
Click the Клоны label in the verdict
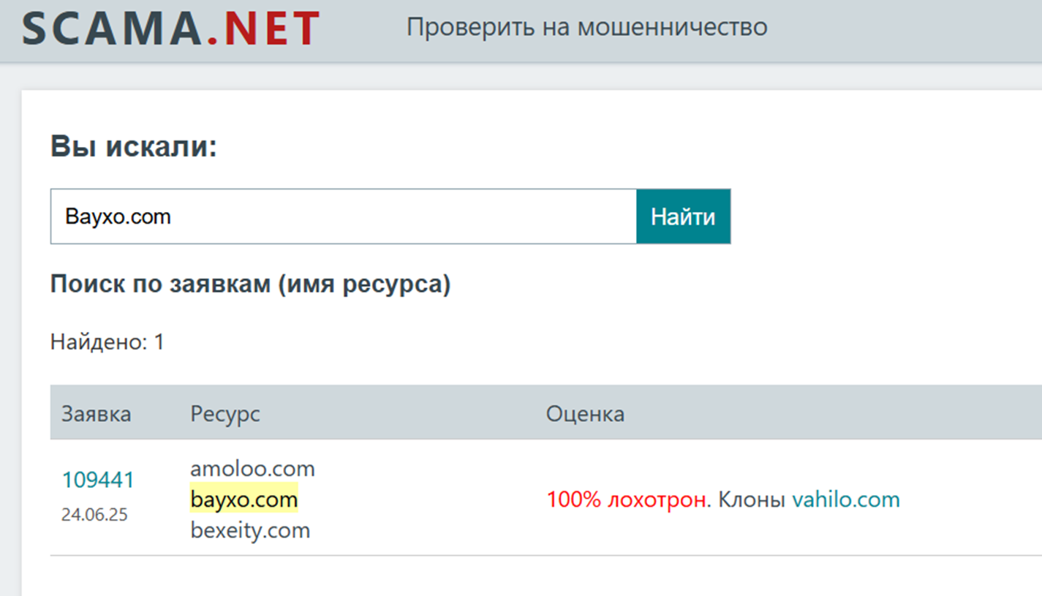753,499
